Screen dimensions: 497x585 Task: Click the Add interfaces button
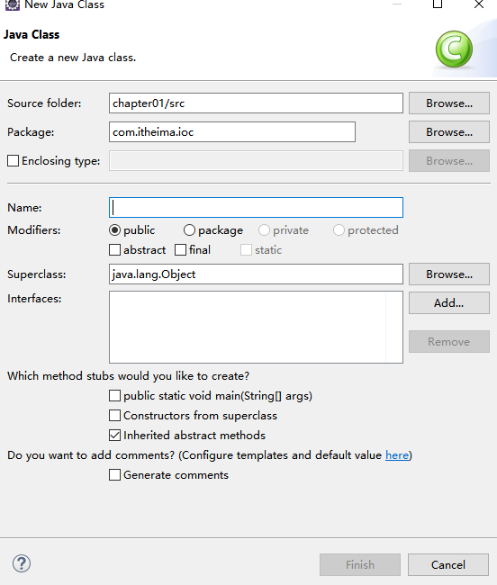(x=449, y=302)
